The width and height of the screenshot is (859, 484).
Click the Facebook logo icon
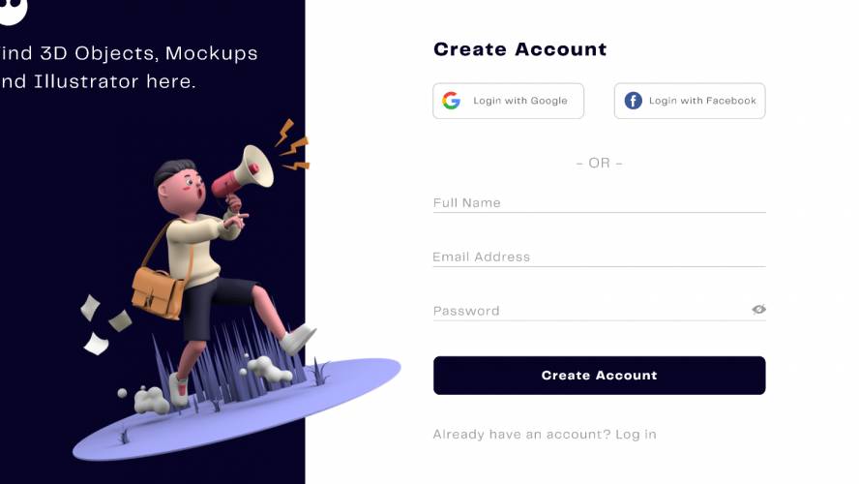[x=633, y=101]
